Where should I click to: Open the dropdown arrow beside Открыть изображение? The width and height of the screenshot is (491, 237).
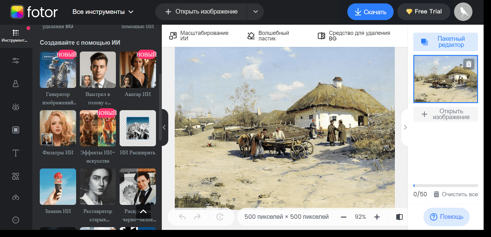click(x=256, y=12)
